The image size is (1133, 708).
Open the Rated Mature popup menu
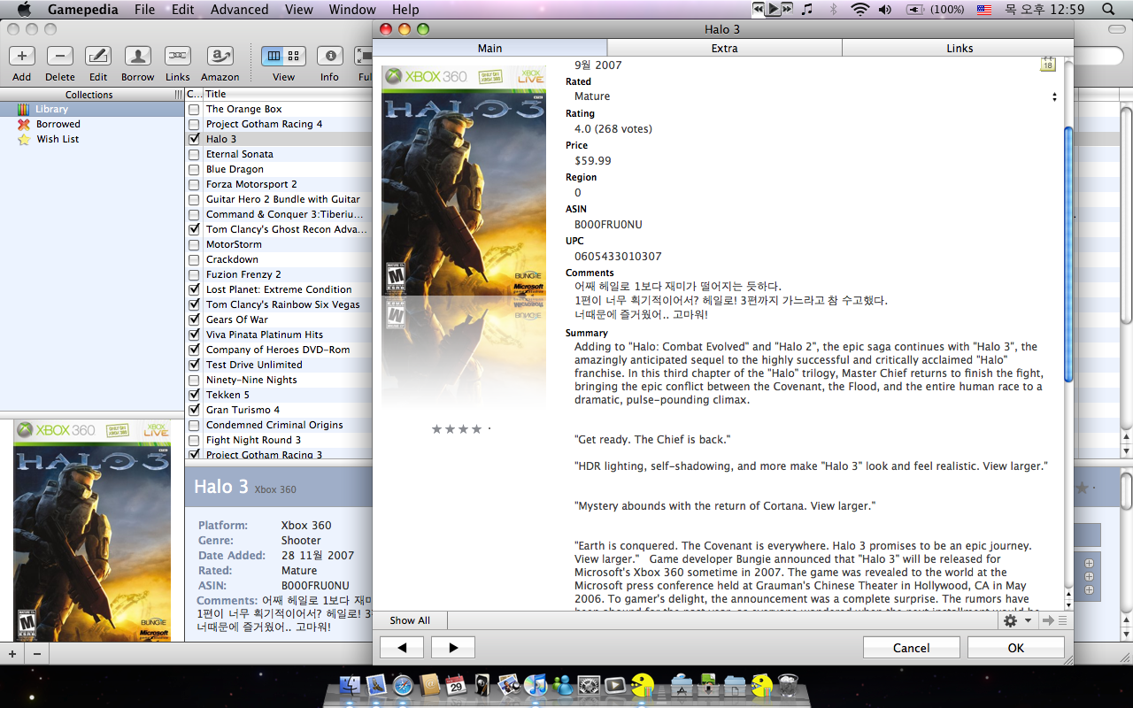814,96
